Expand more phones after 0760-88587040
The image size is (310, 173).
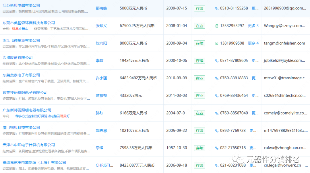[255, 113]
